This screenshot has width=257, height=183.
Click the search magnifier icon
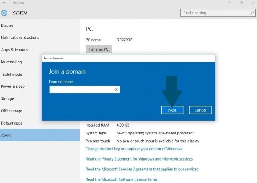252,13
